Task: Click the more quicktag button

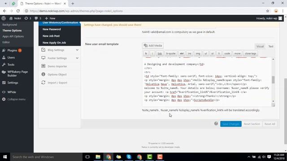Action: [x=237, y=54]
